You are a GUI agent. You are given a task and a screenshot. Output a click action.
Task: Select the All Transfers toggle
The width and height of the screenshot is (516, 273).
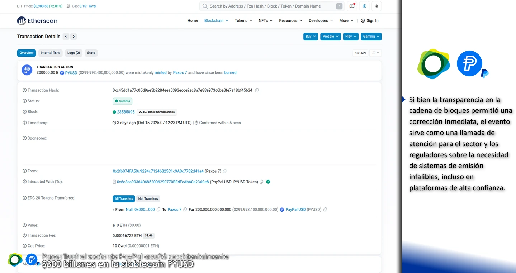[124, 198]
